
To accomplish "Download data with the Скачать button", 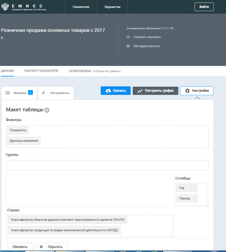I will pyautogui.click(x=116, y=91).
